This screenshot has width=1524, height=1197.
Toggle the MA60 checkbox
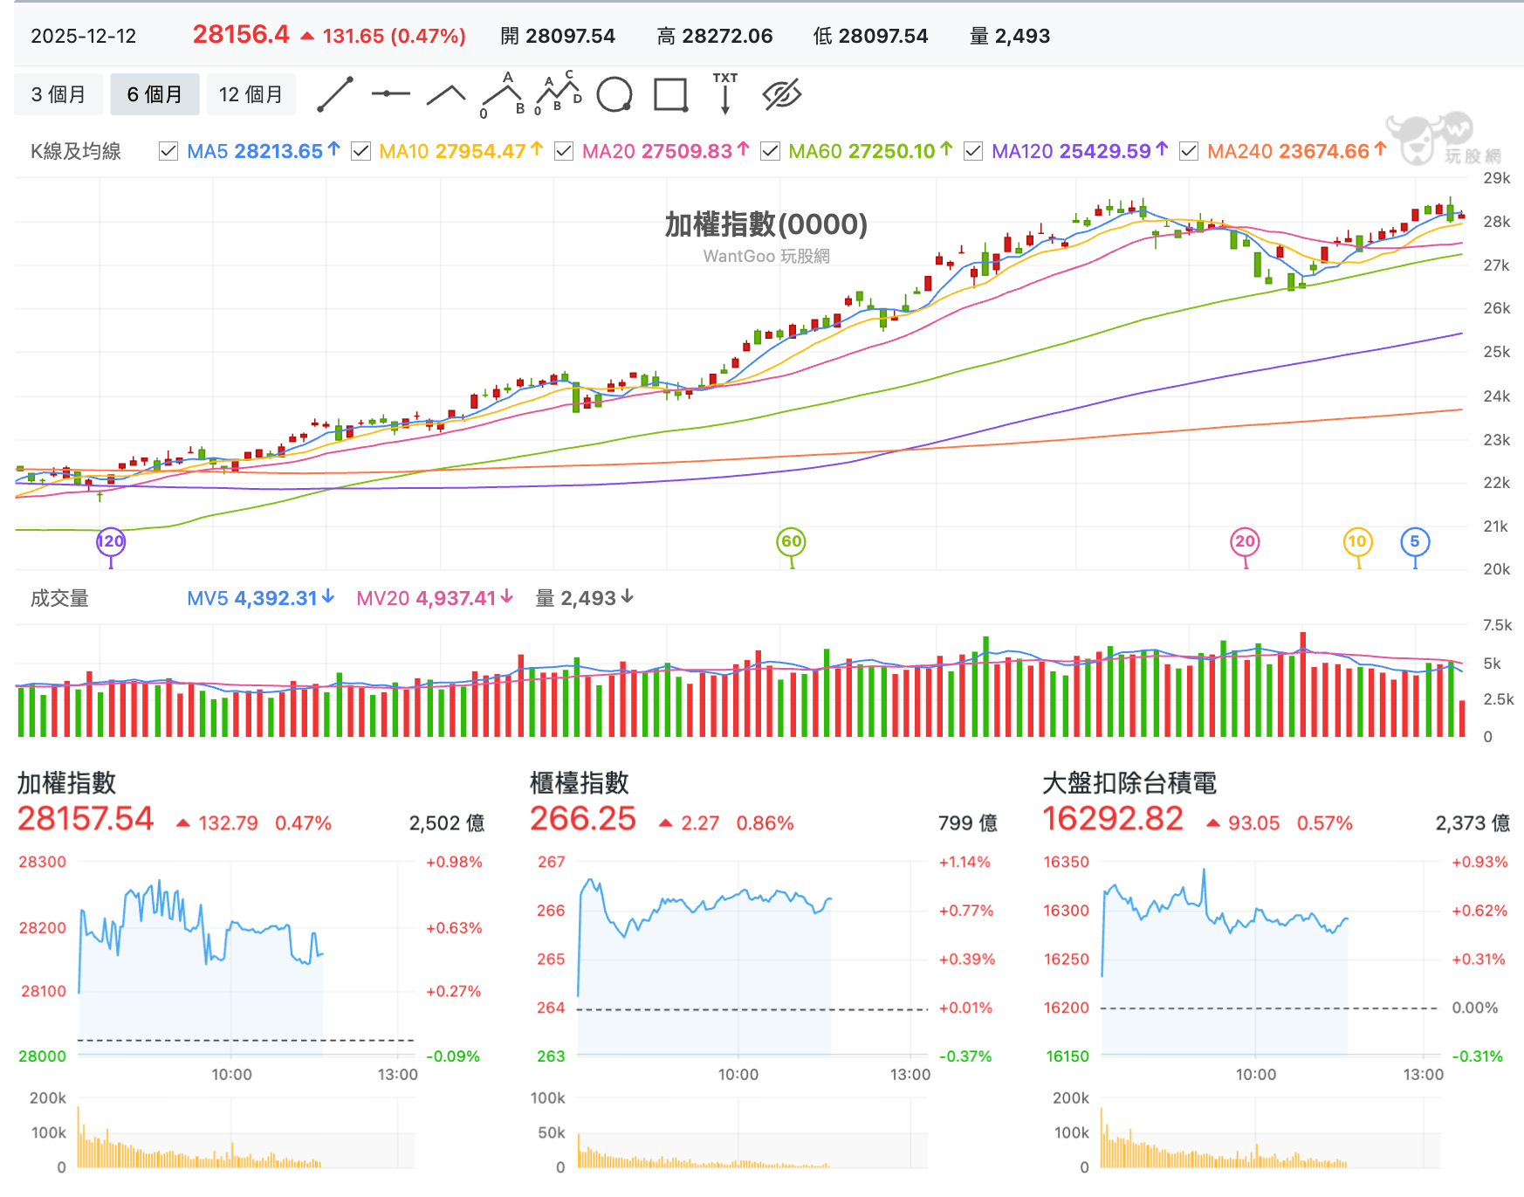pos(770,151)
